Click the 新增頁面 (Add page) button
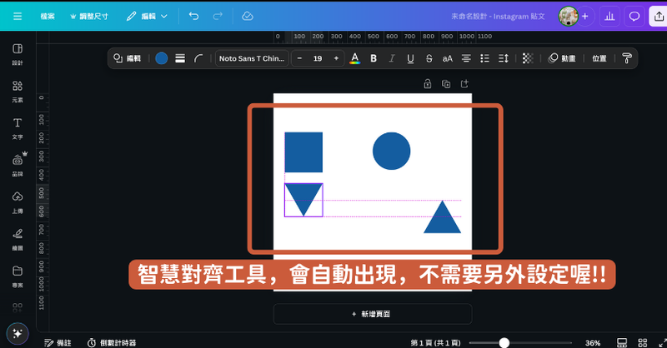Image resolution: width=667 pixels, height=348 pixels. pyautogui.click(x=372, y=314)
